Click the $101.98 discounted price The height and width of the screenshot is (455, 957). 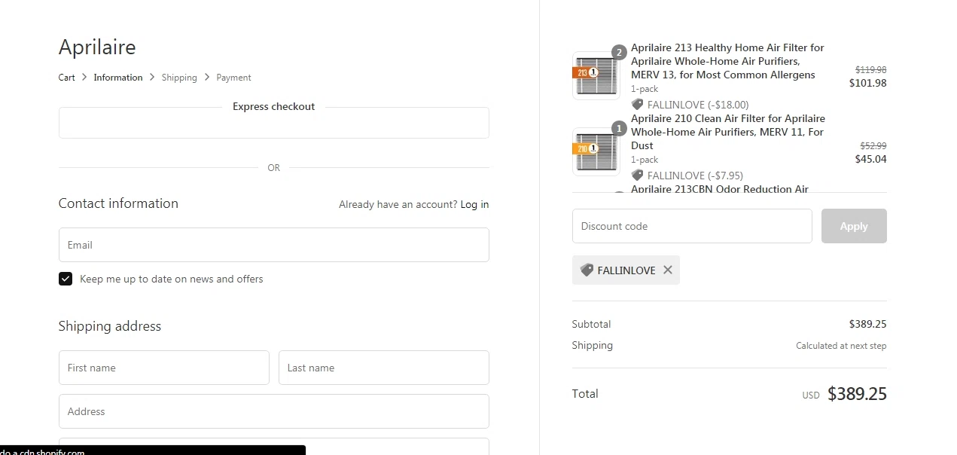867,83
